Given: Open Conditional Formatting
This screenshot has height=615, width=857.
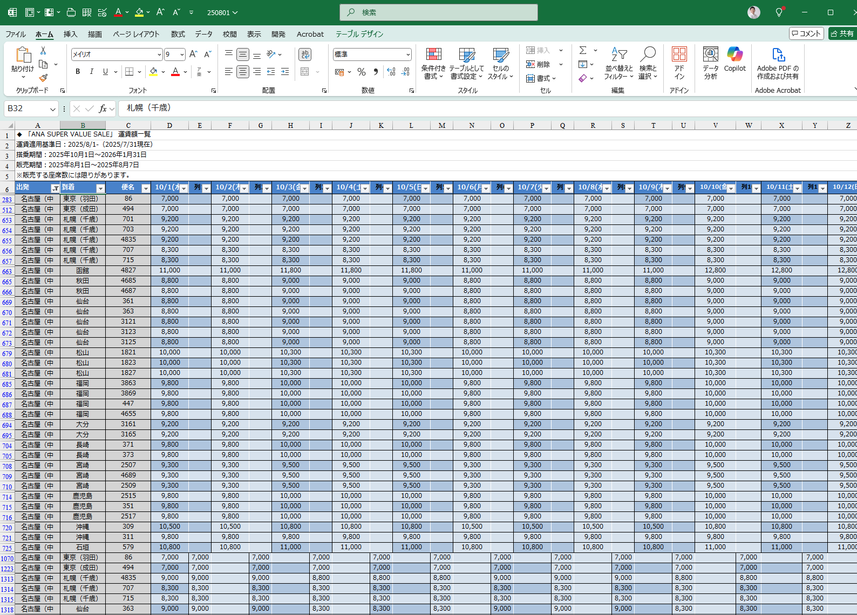Looking at the screenshot, I should click(433, 64).
